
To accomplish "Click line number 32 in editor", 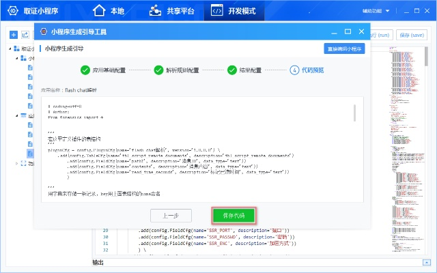I will (x=105, y=250).
